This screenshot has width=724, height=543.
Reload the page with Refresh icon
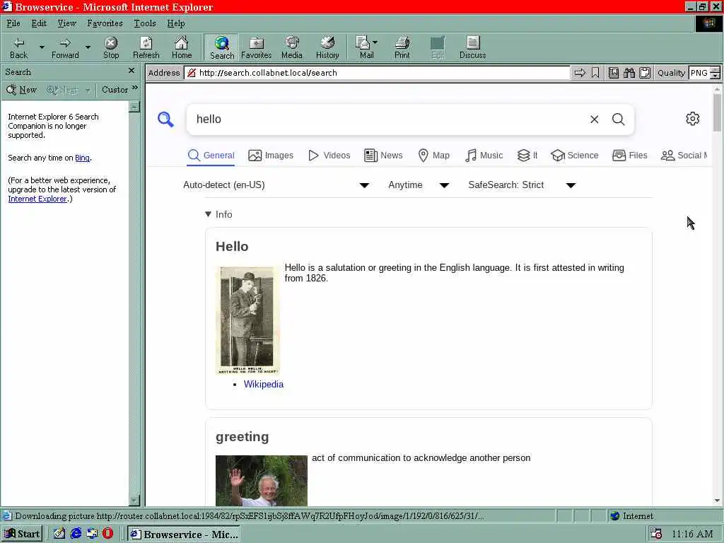pyautogui.click(x=146, y=48)
